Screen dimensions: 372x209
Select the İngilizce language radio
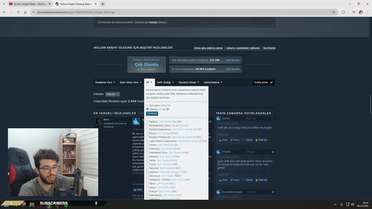pos(147,121)
